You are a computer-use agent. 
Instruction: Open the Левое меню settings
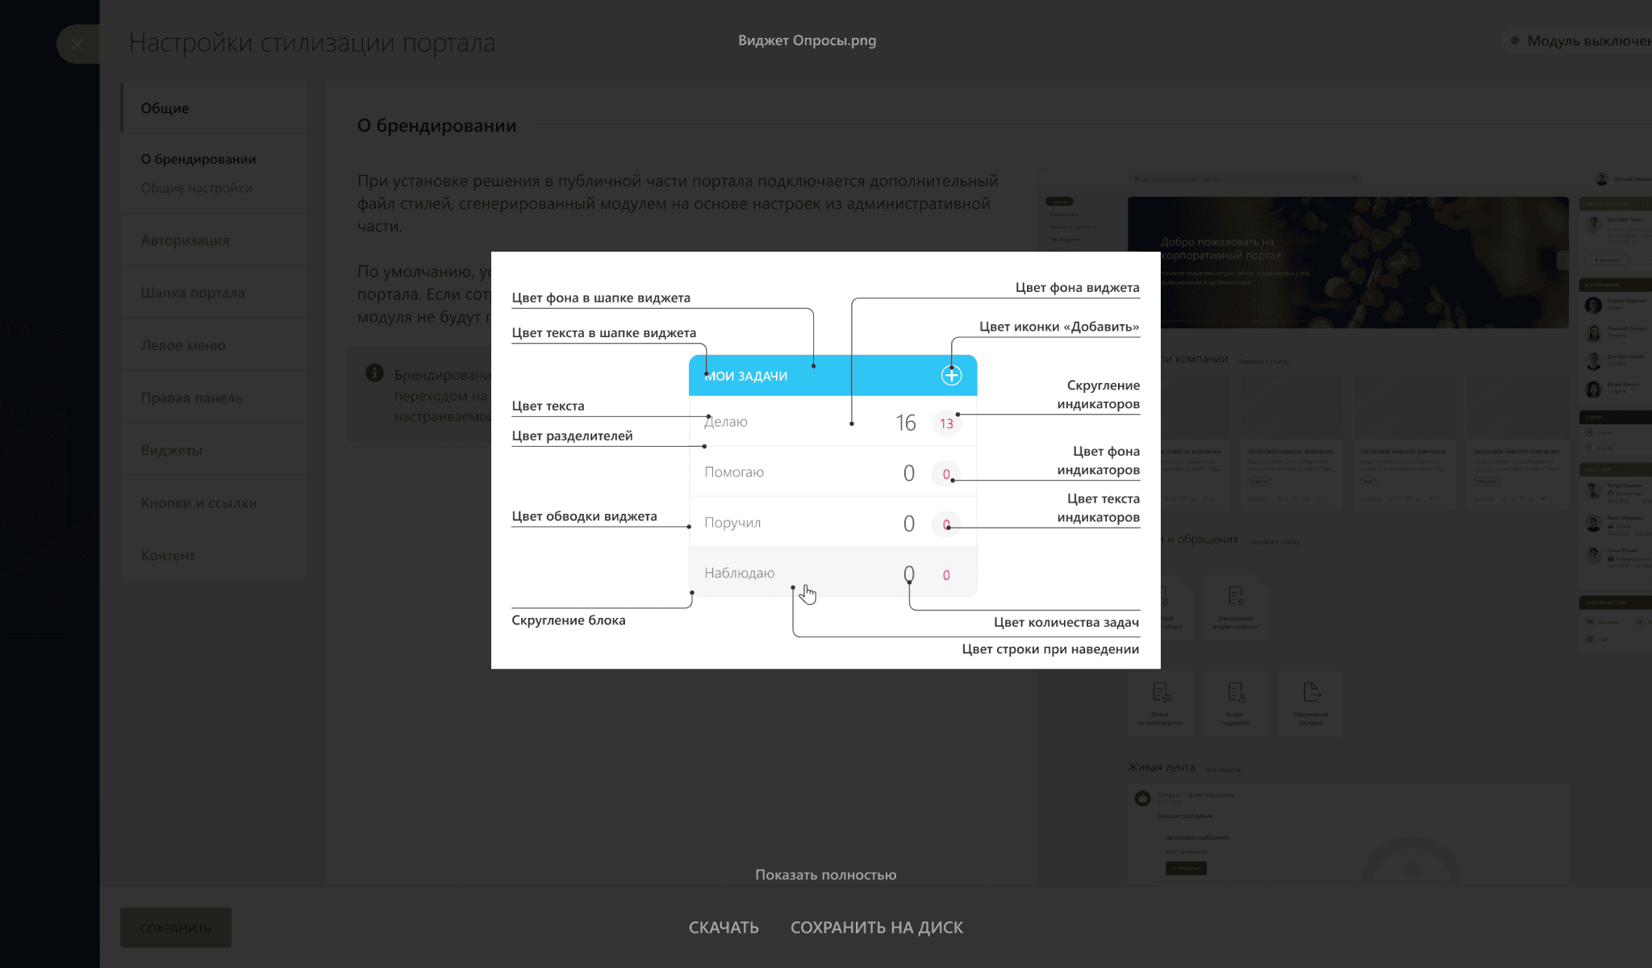(183, 345)
